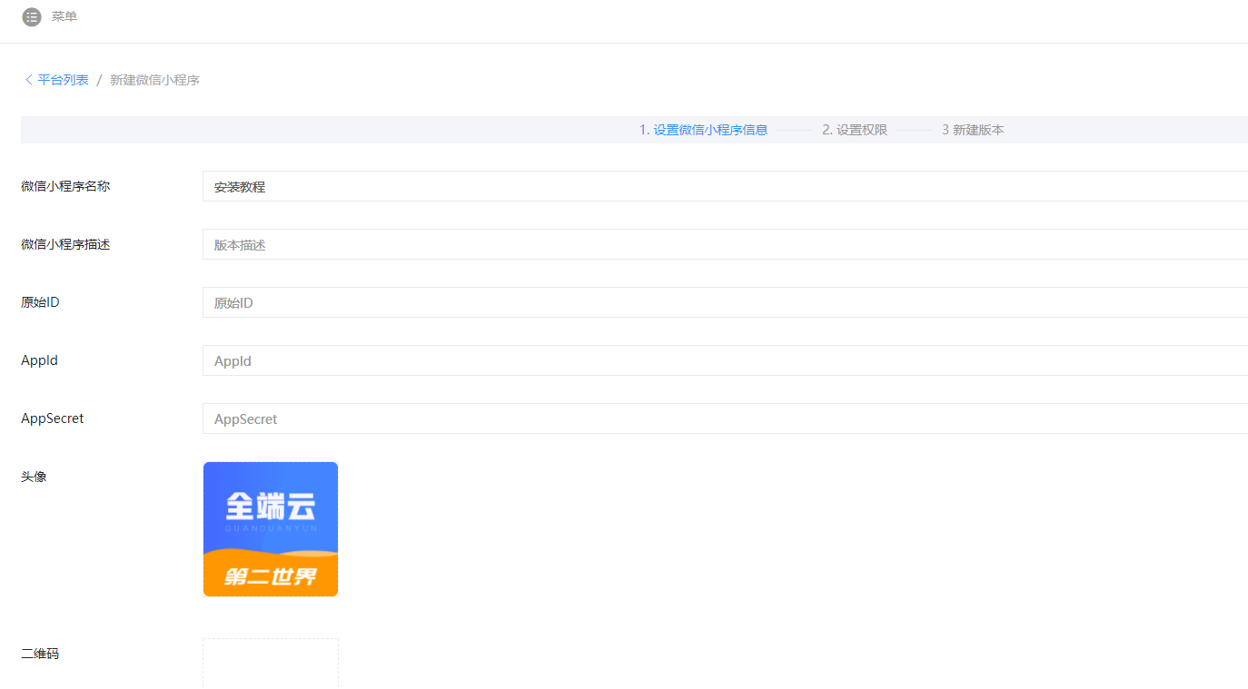
Task: Select step 2. 设置权限
Action: coord(855,130)
